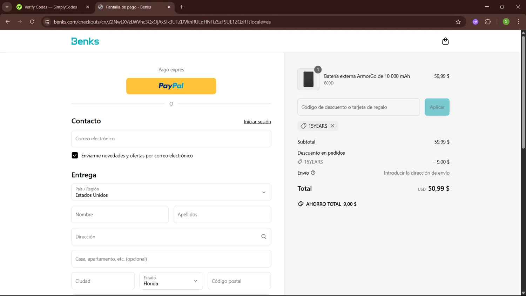Pay with the PayPal express button
Viewport: 526px width, 296px height.
tap(171, 86)
